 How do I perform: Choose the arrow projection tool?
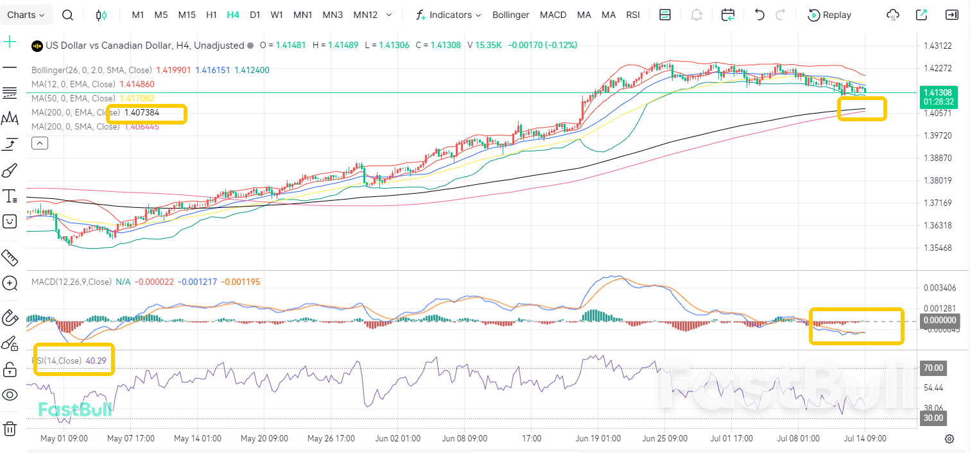tap(10, 144)
